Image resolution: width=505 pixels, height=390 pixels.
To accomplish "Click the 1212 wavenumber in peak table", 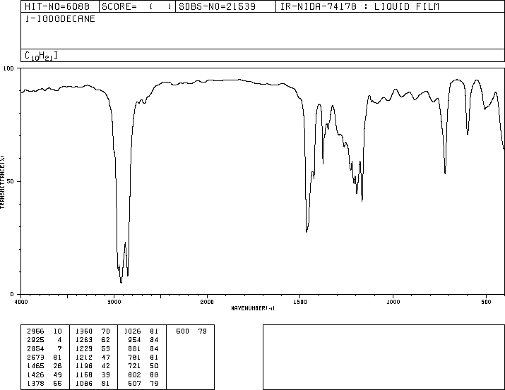I will click(84, 357).
